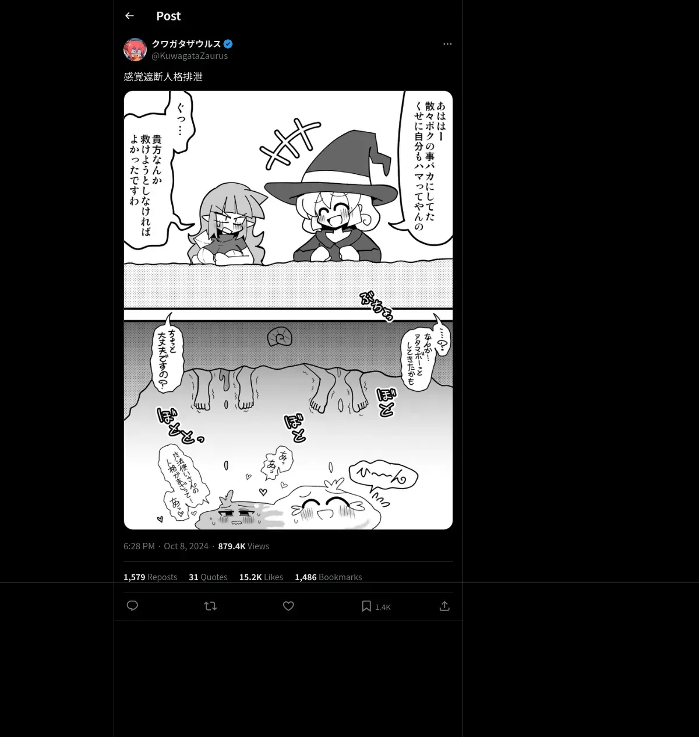Open the author's profile avatar
Image resolution: width=699 pixels, height=737 pixels.
[x=135, y=50]
